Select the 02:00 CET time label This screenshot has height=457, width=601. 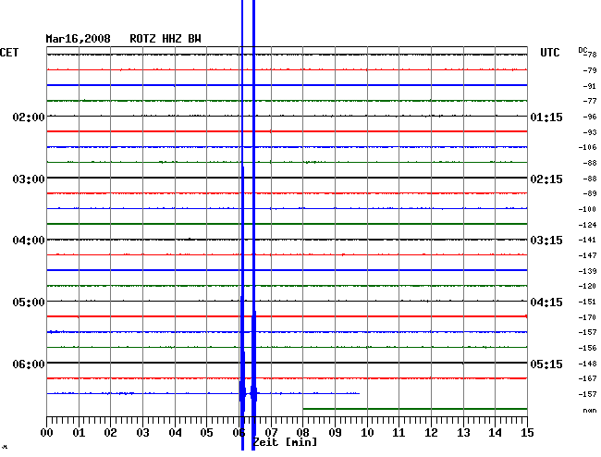coord(29,117)
